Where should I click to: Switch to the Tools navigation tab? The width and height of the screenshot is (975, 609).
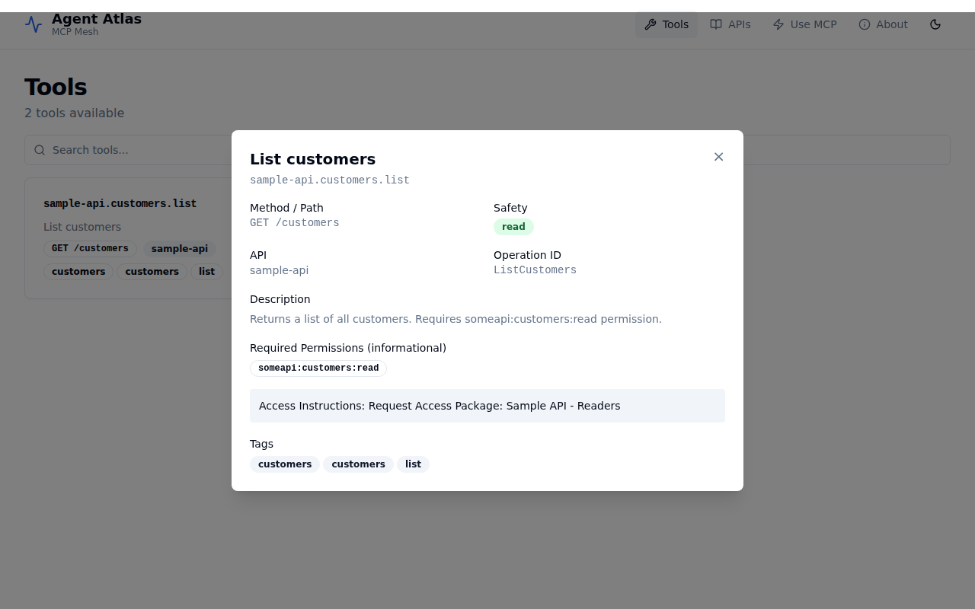pyautogui.click(x=666, y=24)
